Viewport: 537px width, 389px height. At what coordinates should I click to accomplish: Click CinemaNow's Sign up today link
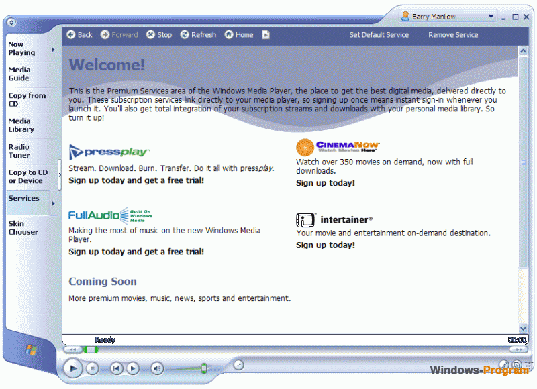[x=326, y=183]
